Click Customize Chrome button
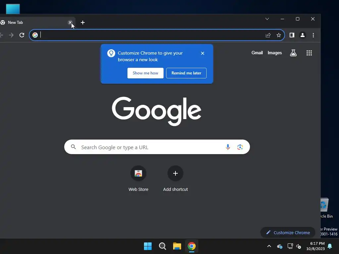This screenshot has height=254, width=339. (288, 233)
